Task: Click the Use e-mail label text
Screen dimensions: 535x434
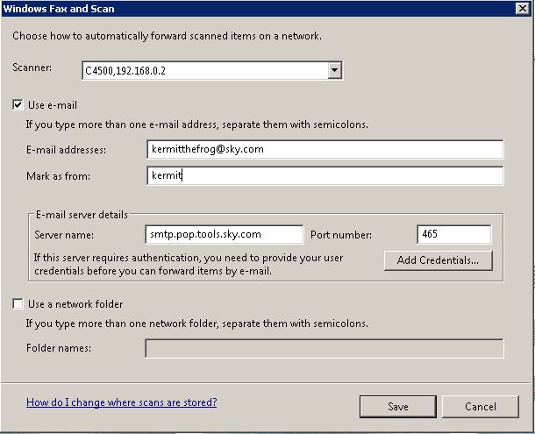Action: pyautogui.click(x=53, y=105)
